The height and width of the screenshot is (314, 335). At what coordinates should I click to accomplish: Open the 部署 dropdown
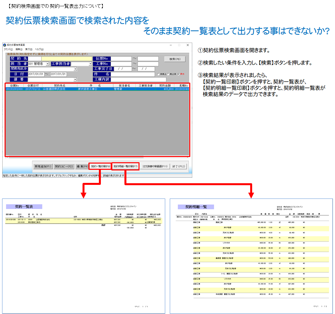[75, 79]
